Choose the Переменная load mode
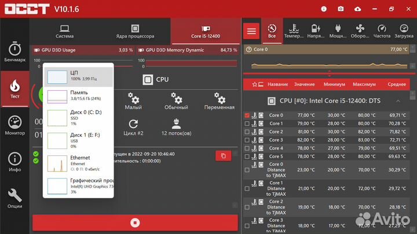The width and height of the screenshot is (417, 234). point(220,101)
